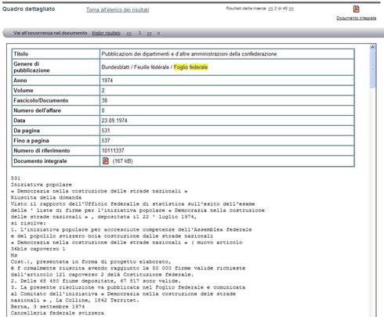
Task: Click the Data value 23.09.1974
Action: tap(114, 121)
